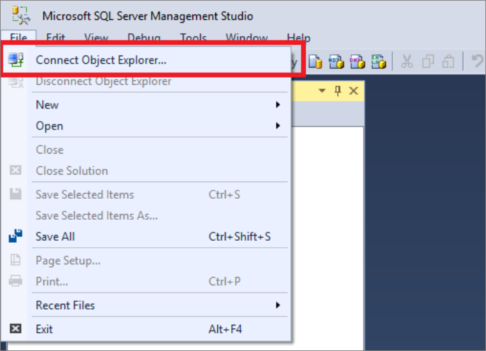486x351 pixels.
Task: Click the Paste toolbar icon
Action: [x=448, y=61]
